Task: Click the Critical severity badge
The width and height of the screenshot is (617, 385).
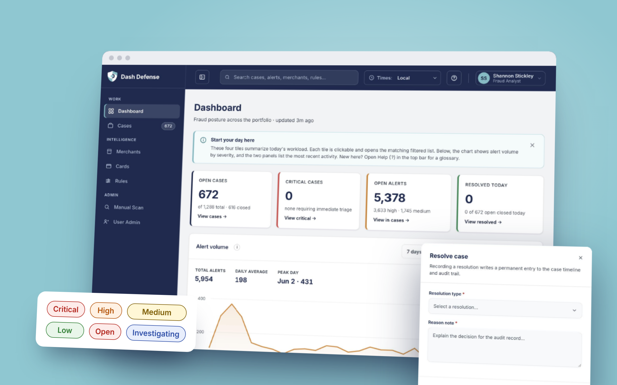Action: [66, 309]
